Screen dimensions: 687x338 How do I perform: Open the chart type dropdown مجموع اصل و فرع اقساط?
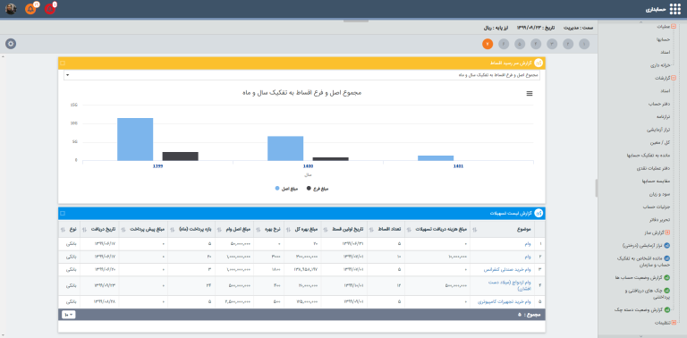click(x=302, y=75)
